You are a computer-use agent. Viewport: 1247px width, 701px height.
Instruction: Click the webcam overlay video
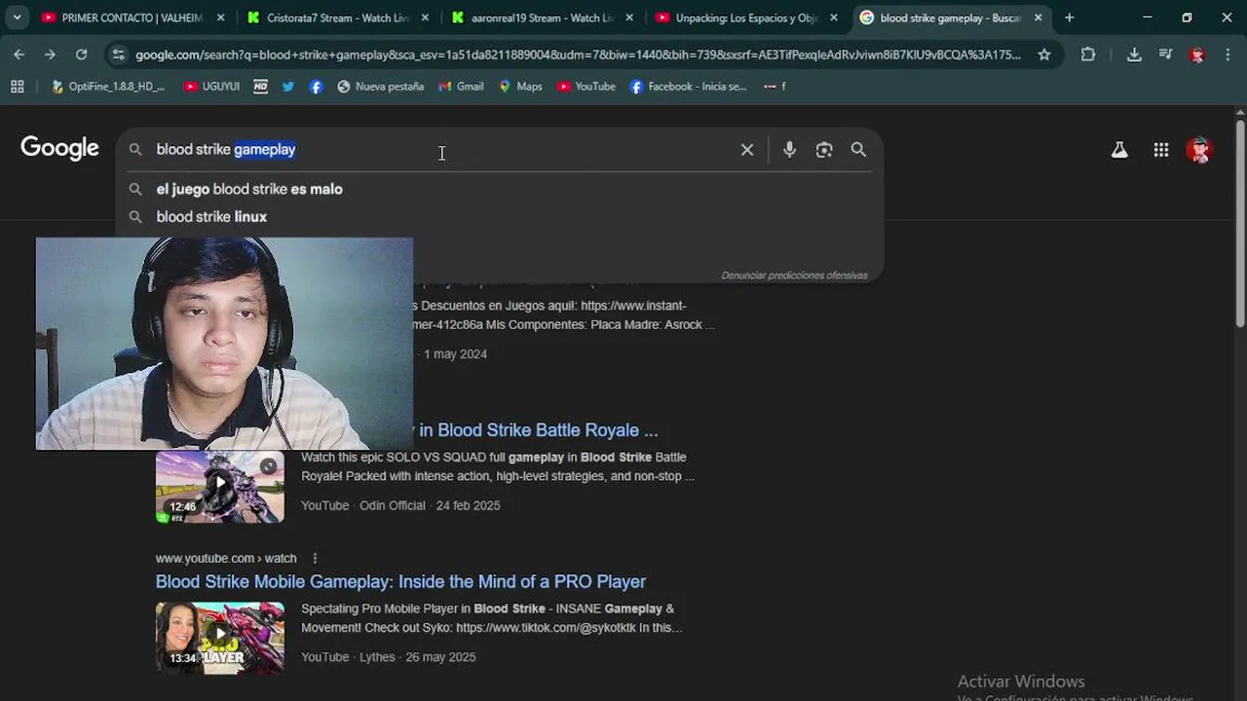tap(224, 344)
